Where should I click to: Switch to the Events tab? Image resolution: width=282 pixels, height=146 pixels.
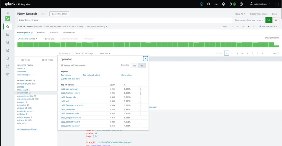(x=25, y=33)
